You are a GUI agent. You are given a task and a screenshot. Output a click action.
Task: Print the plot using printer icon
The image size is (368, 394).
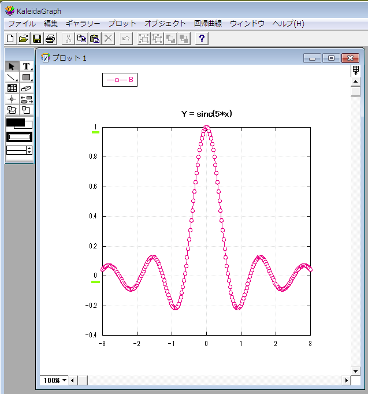click(50, 39)
